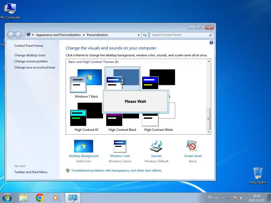Click the theme list scroll up arrow
Viewport: 271px width, 203px height.
tap(209, 61)
